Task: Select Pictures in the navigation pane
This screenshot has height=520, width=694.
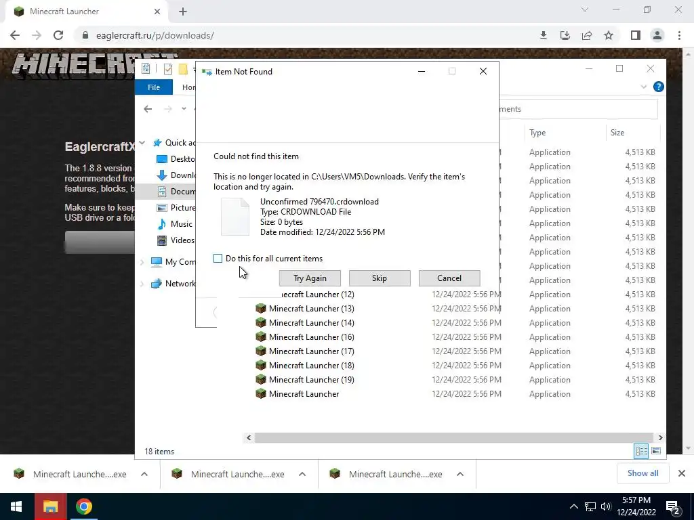Action: point(176,208)
